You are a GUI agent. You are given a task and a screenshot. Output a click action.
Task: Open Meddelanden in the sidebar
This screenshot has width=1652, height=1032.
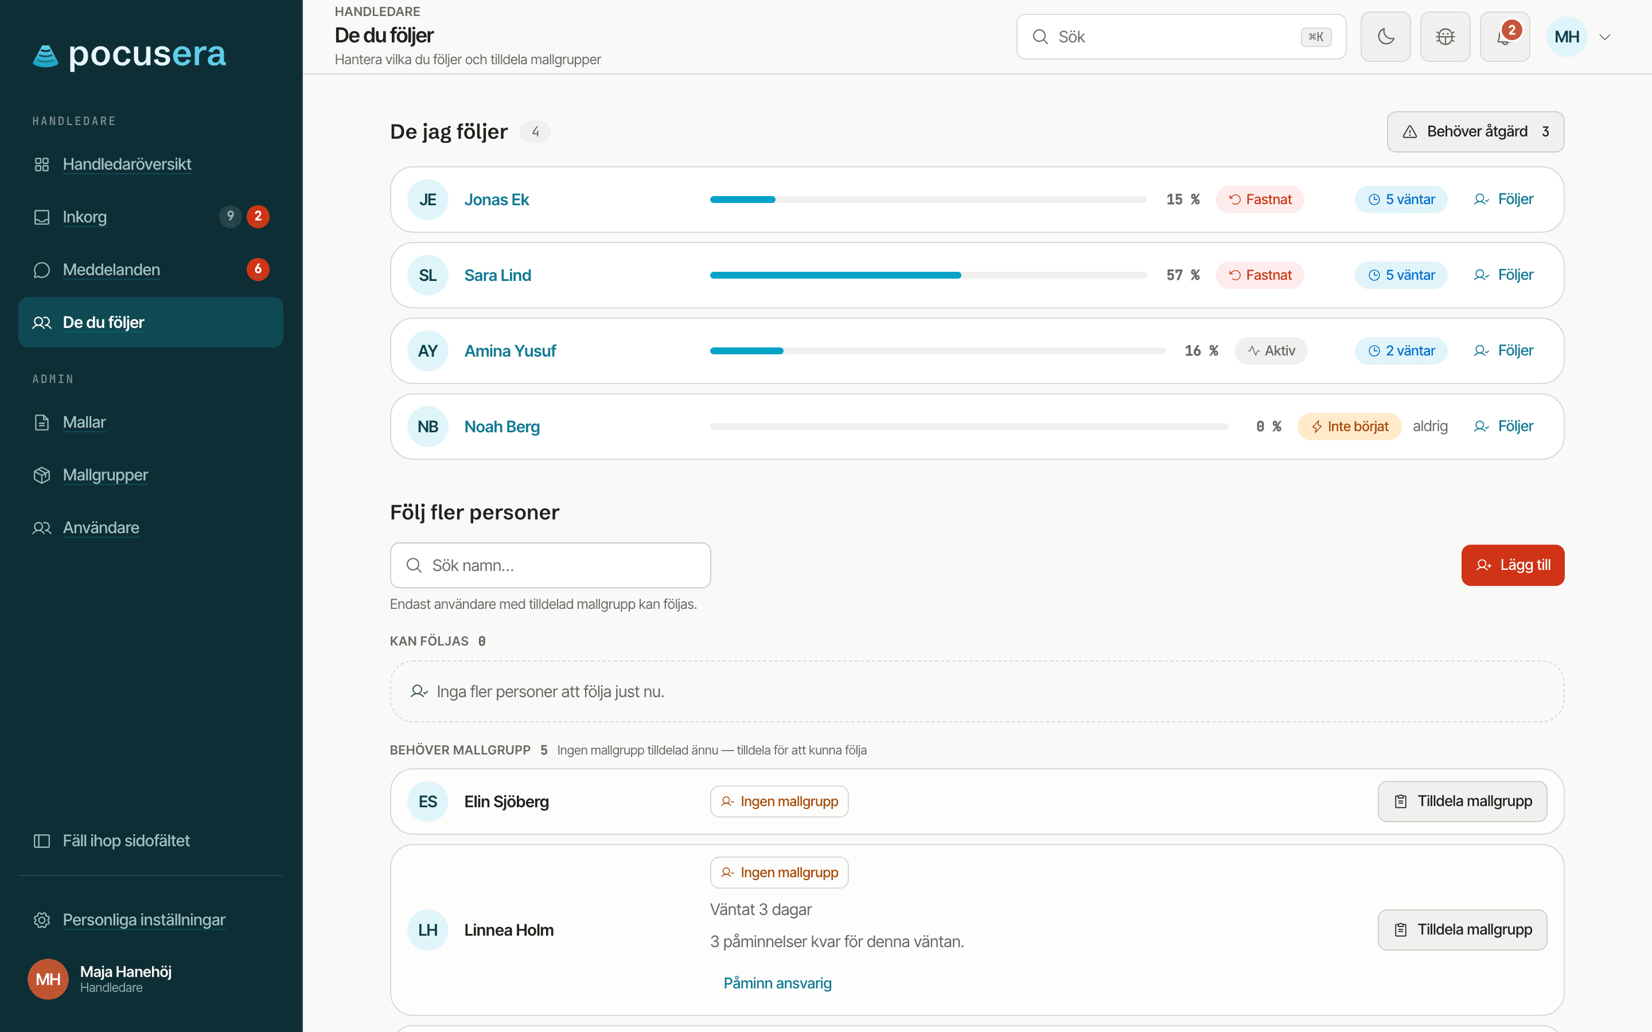point(150,269)
